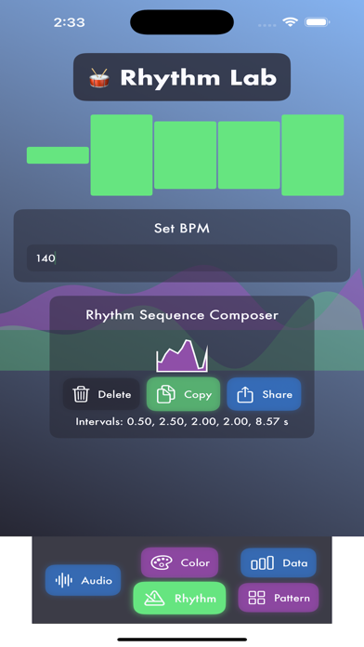Select the last tall green rhythm bar

click(313, 155)
